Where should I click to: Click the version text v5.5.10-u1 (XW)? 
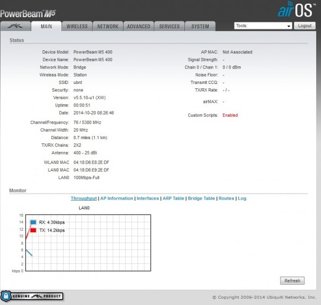tap(89, 97)
